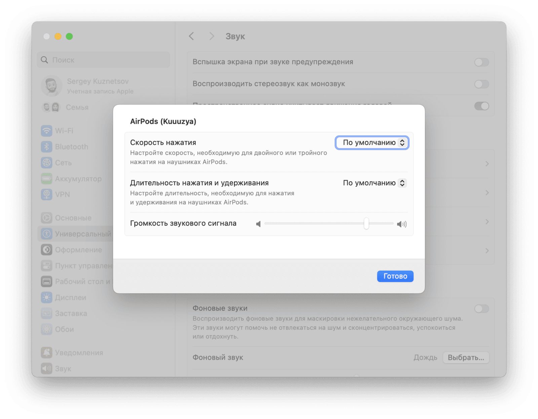Open Заставка screensaver icon
The height and width of the screenshot is (419, 538).
tap(46, 313)
